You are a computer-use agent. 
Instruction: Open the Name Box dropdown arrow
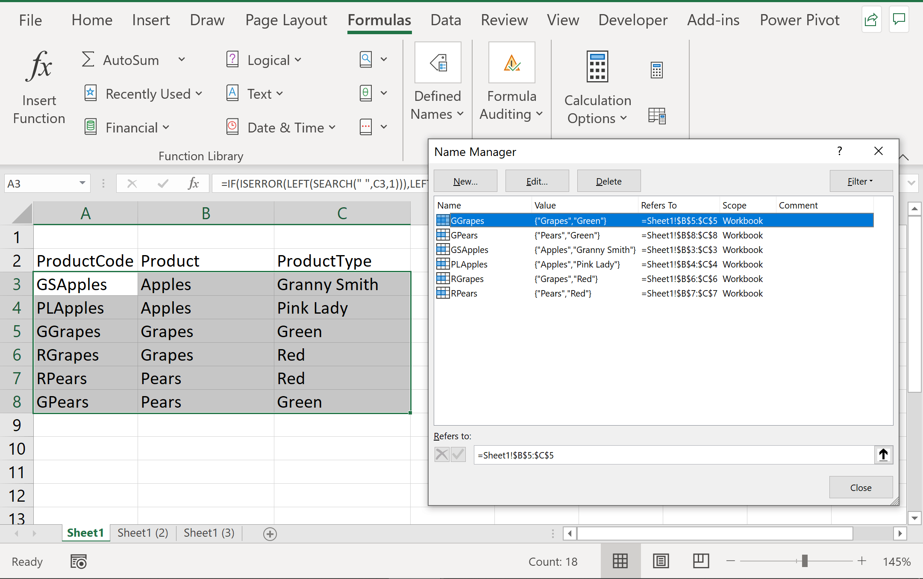82,183
